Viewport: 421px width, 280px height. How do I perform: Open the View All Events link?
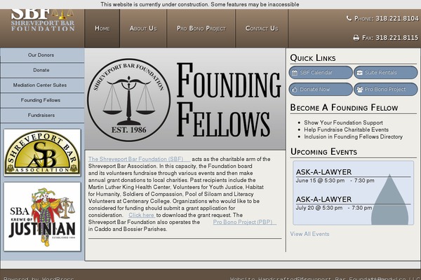[x=309, y=234]
